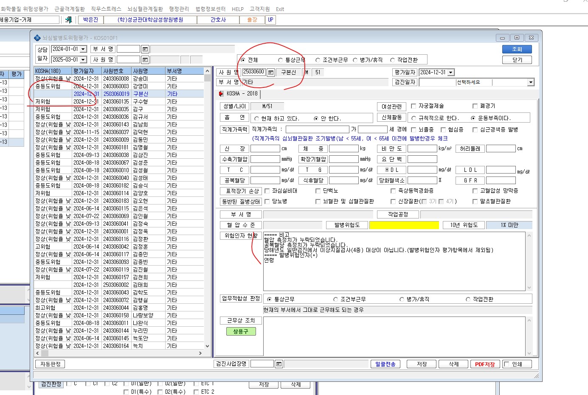The height and width of the screenshot is (395, 588).
Task: Enable the 당뇨병 checkbox
Action: pyautogui.click(x=267, y=202)
